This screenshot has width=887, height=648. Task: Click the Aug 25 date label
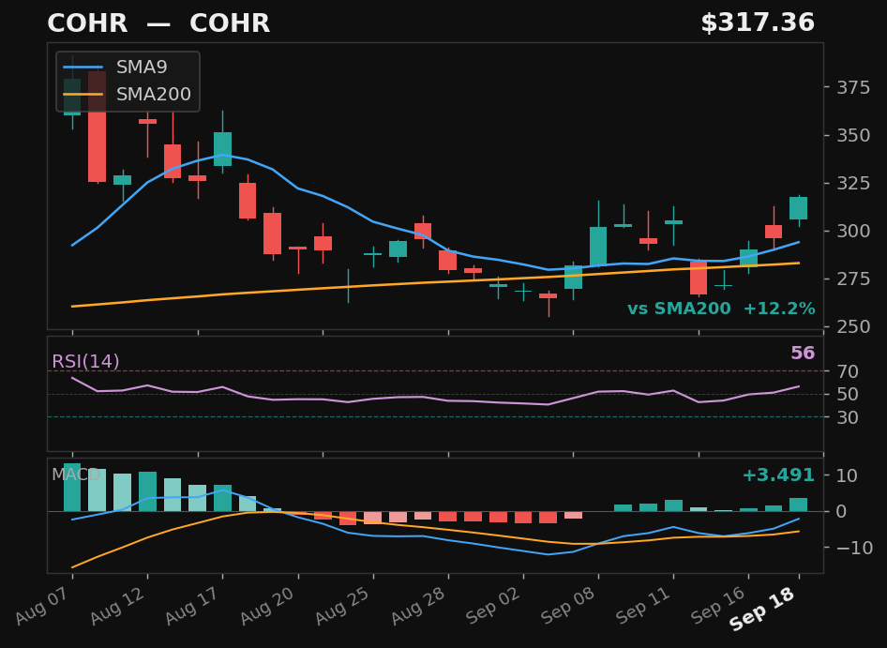click(x=344, y=606)
